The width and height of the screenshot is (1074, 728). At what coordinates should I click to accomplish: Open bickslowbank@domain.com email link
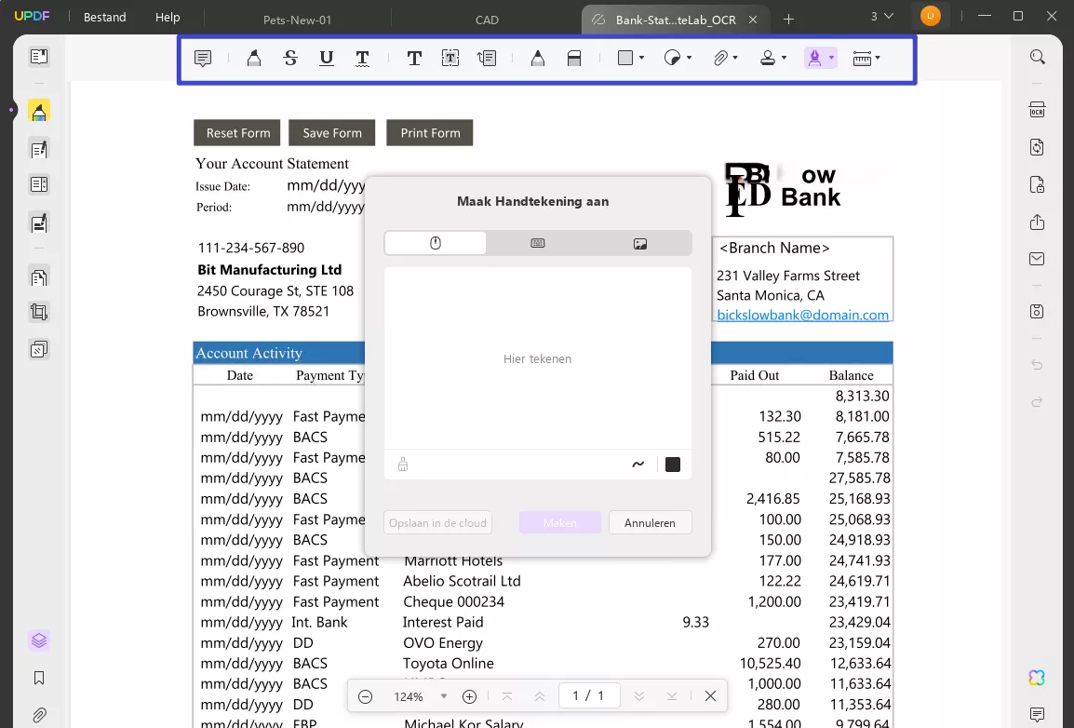[x=803, y=315]
